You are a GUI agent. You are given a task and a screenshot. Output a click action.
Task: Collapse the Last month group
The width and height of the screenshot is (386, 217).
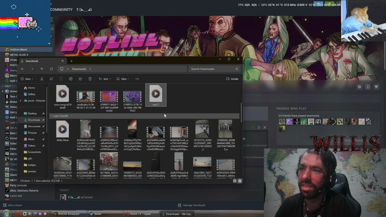click(52, 116)
